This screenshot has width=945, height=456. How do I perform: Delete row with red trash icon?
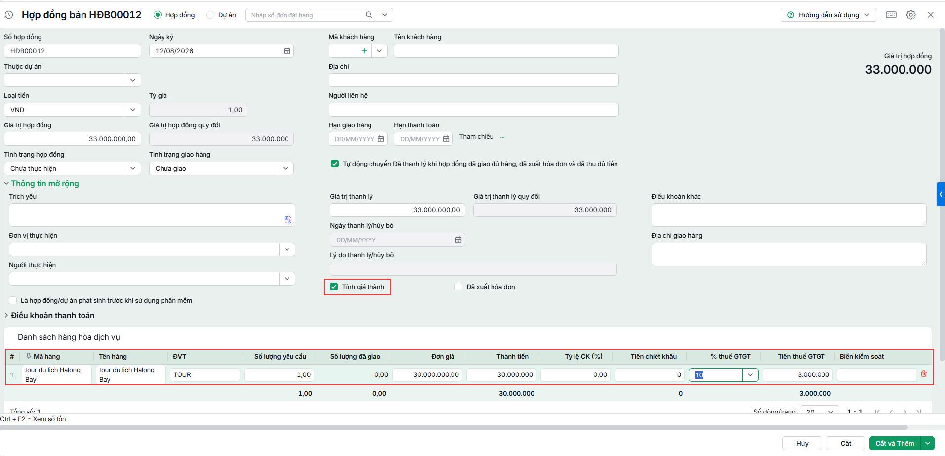coord(924,374)
